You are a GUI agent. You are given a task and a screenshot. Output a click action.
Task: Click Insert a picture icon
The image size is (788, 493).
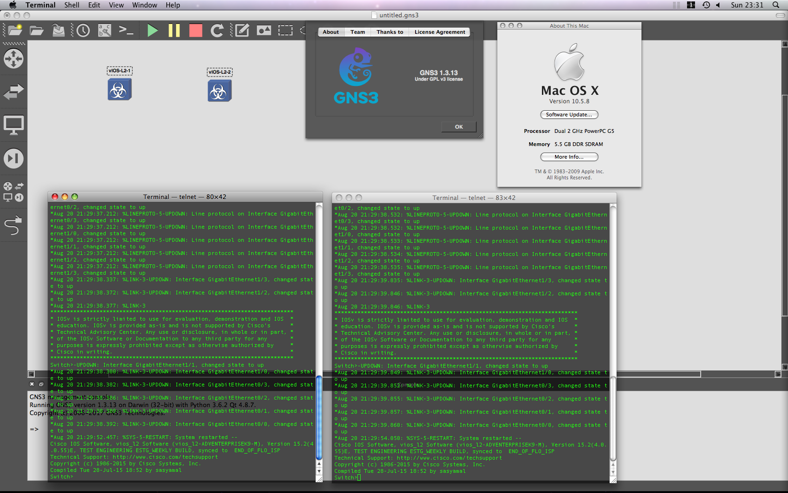point(264,31)
